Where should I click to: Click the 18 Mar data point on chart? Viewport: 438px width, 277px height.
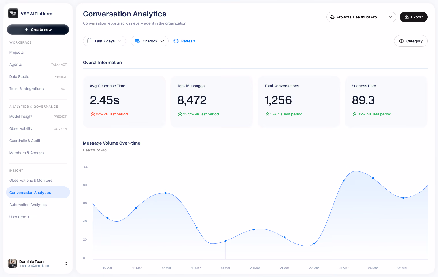tap(197, 227)
